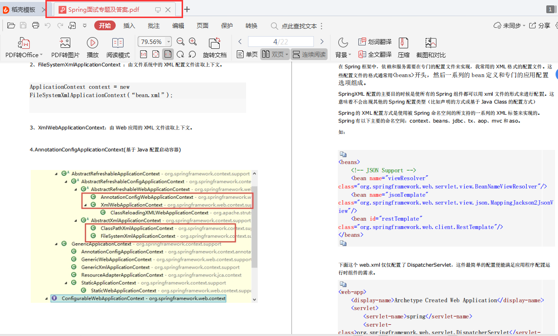
Task: Collapse AbstractXmlApplicationContext tree node
Action: pos(76,221)
